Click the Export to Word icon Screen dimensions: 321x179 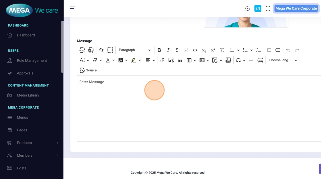91,50
